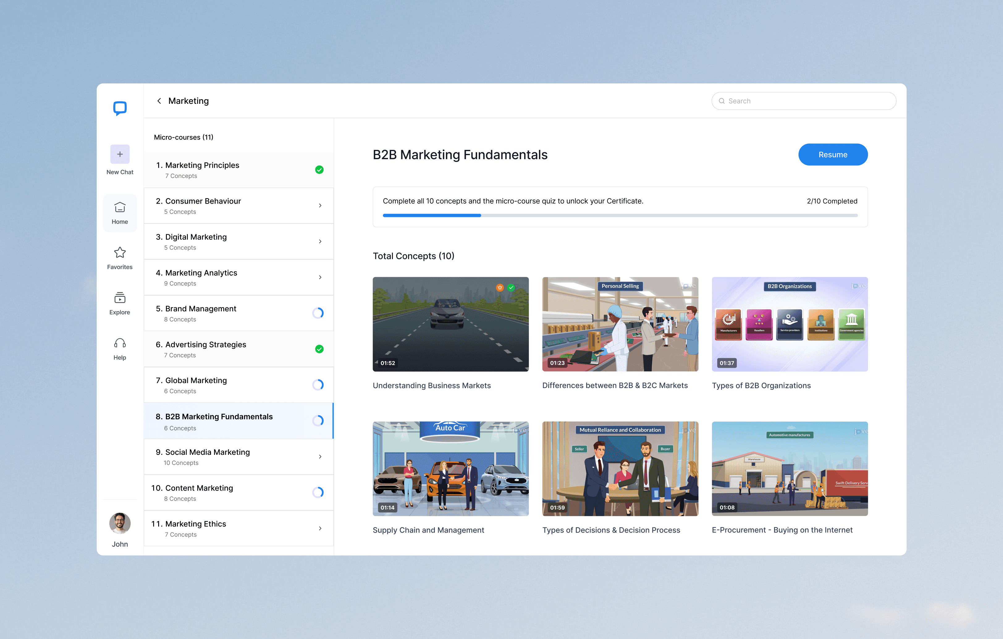This screenshot has width=1003, height=639.
Task: Go to Home in sidebar
Action: coord(120,213)
